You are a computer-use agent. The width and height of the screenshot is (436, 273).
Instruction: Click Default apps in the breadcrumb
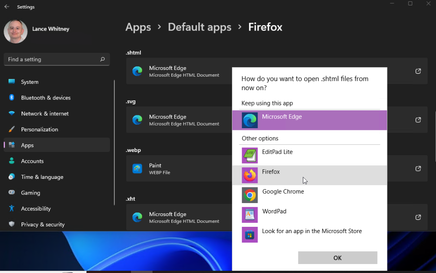[x=199, y=27]
